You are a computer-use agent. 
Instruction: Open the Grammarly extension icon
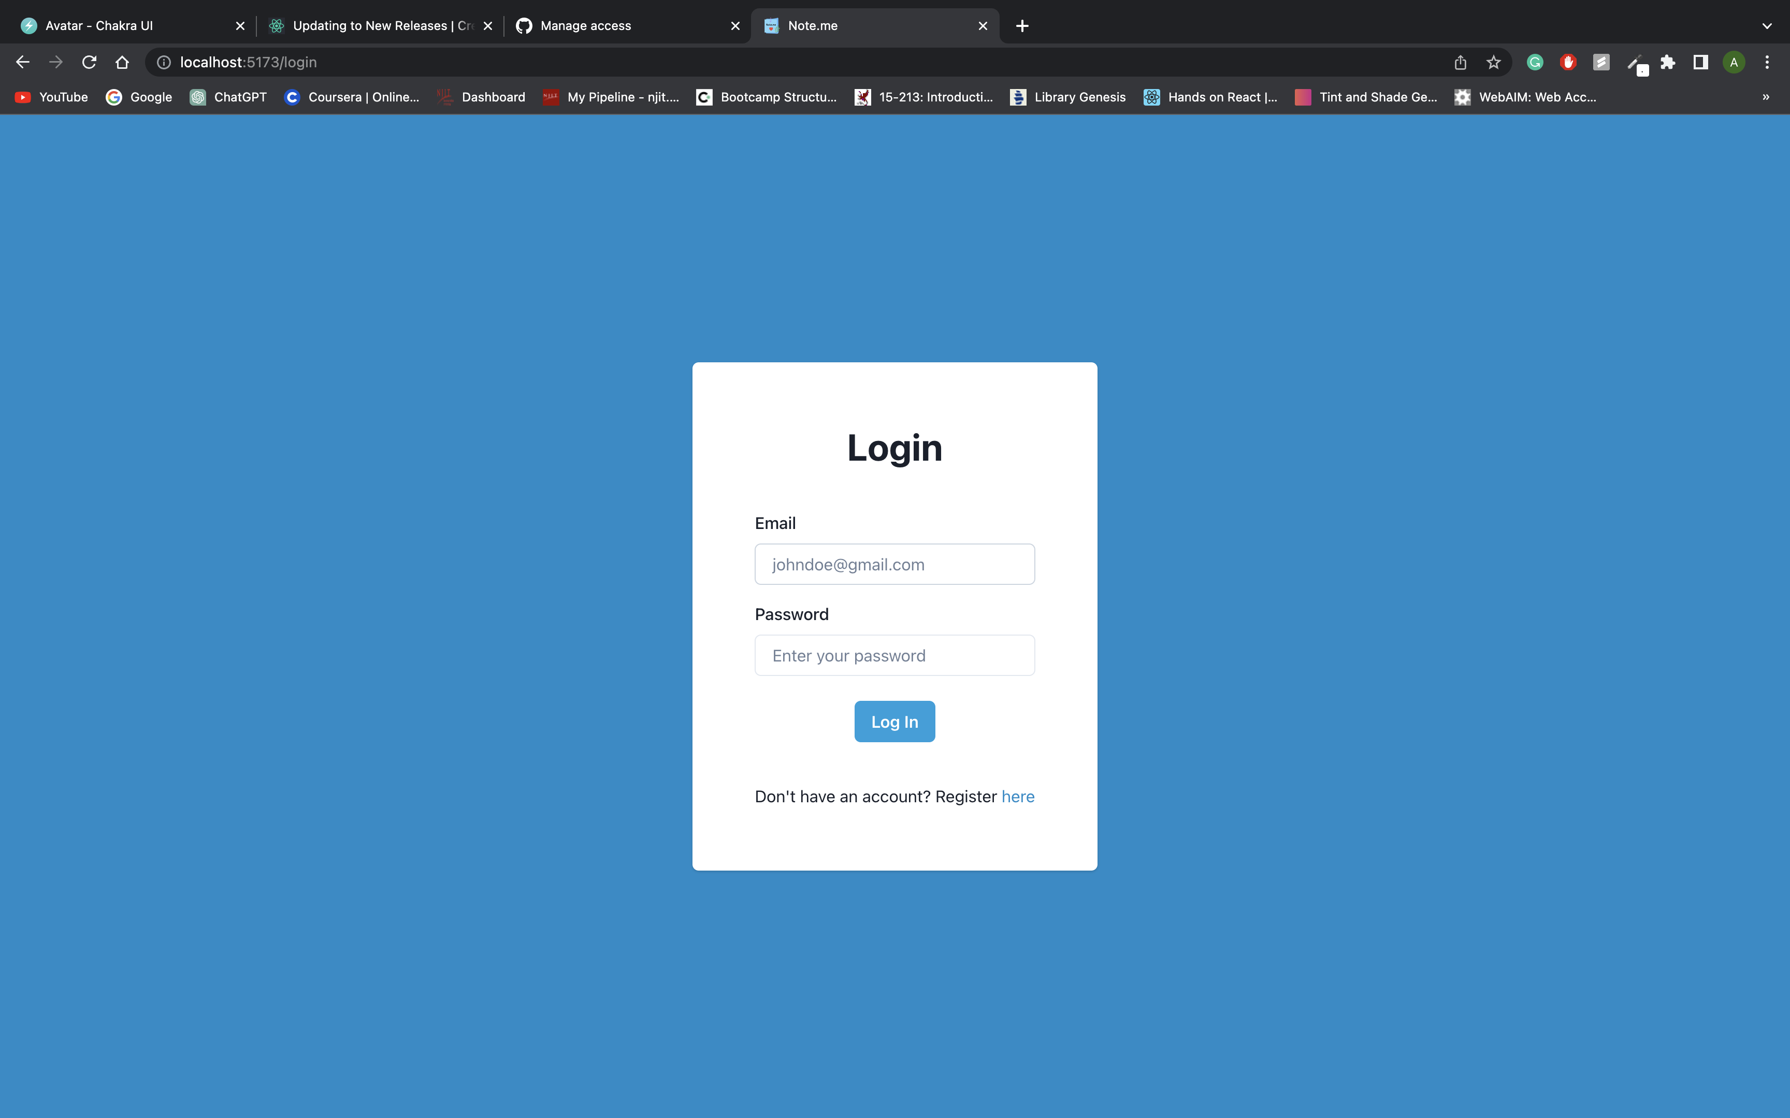(x=1535, y=62)
